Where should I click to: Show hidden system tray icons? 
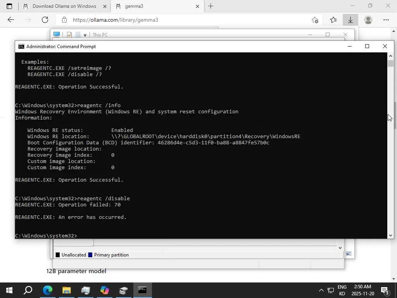(x=321, y=290)
